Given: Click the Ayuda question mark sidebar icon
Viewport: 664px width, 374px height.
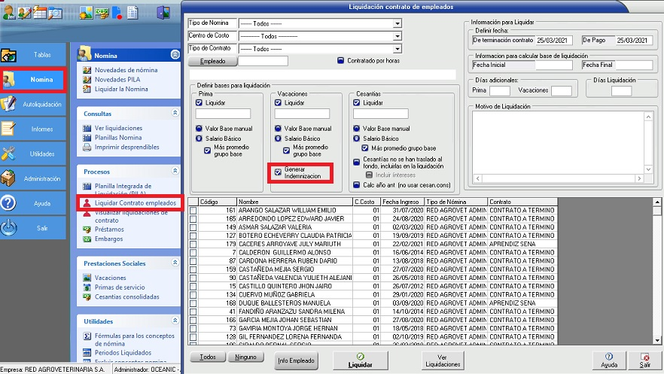Looking at the screenshot, I should point(10,203).
